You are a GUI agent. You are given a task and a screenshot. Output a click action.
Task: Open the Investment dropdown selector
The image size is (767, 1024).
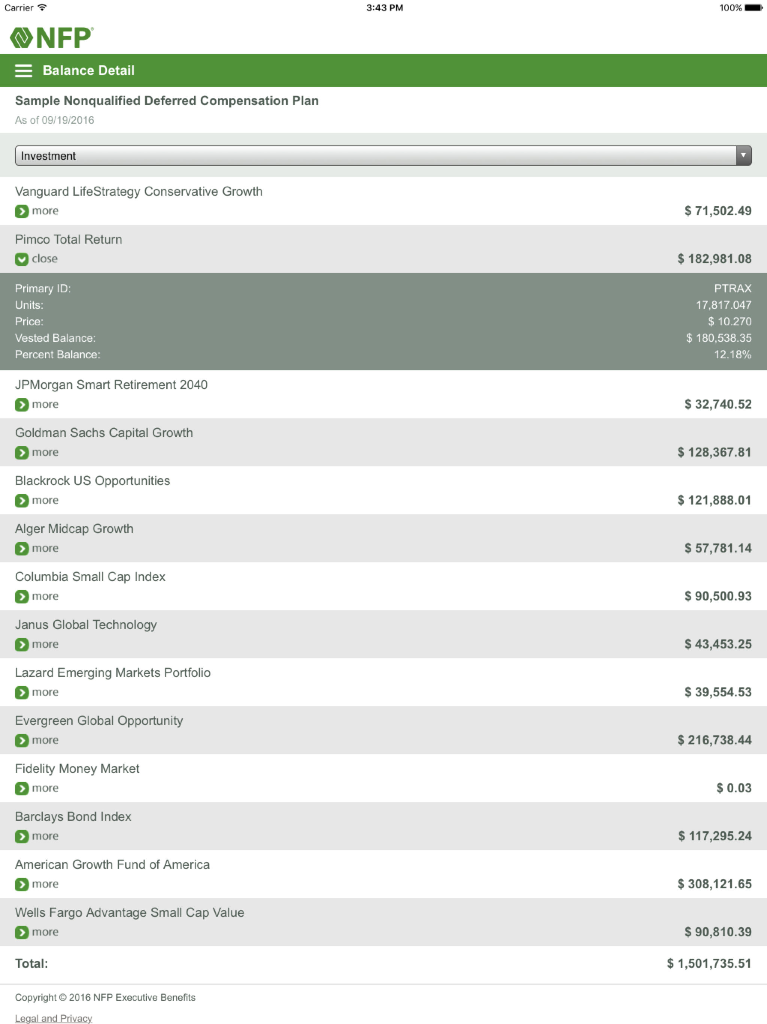pyautogui.click(x=383, y=156)
